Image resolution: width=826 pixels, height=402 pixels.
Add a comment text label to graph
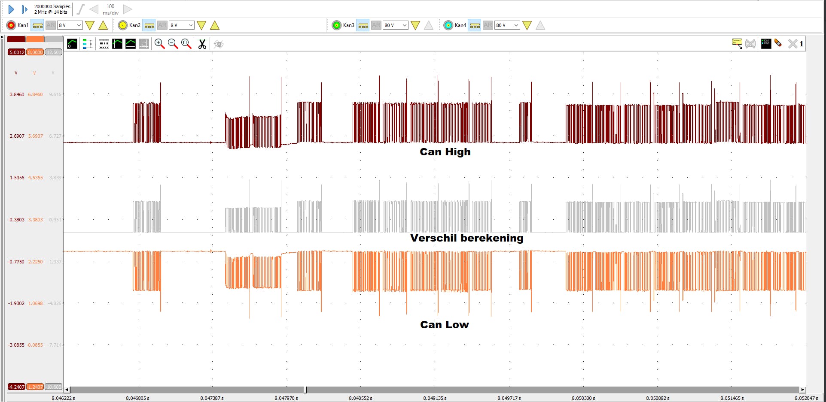click(x=737, y=43)
